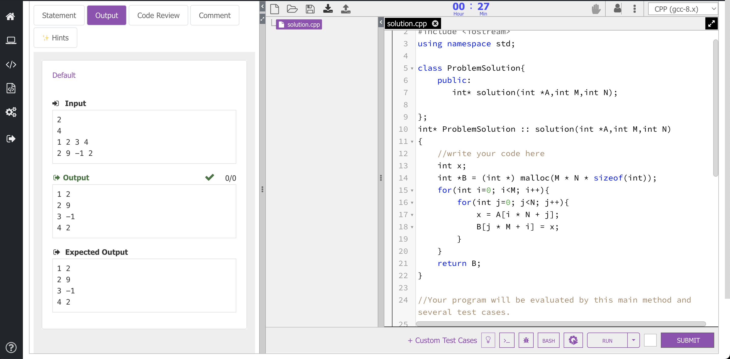Upload code with the upload icon
The height and width of the screenshot is (359, 730).
(345, 9)
